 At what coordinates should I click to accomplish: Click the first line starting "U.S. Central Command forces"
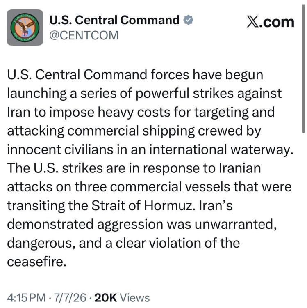tap(135, 75)
